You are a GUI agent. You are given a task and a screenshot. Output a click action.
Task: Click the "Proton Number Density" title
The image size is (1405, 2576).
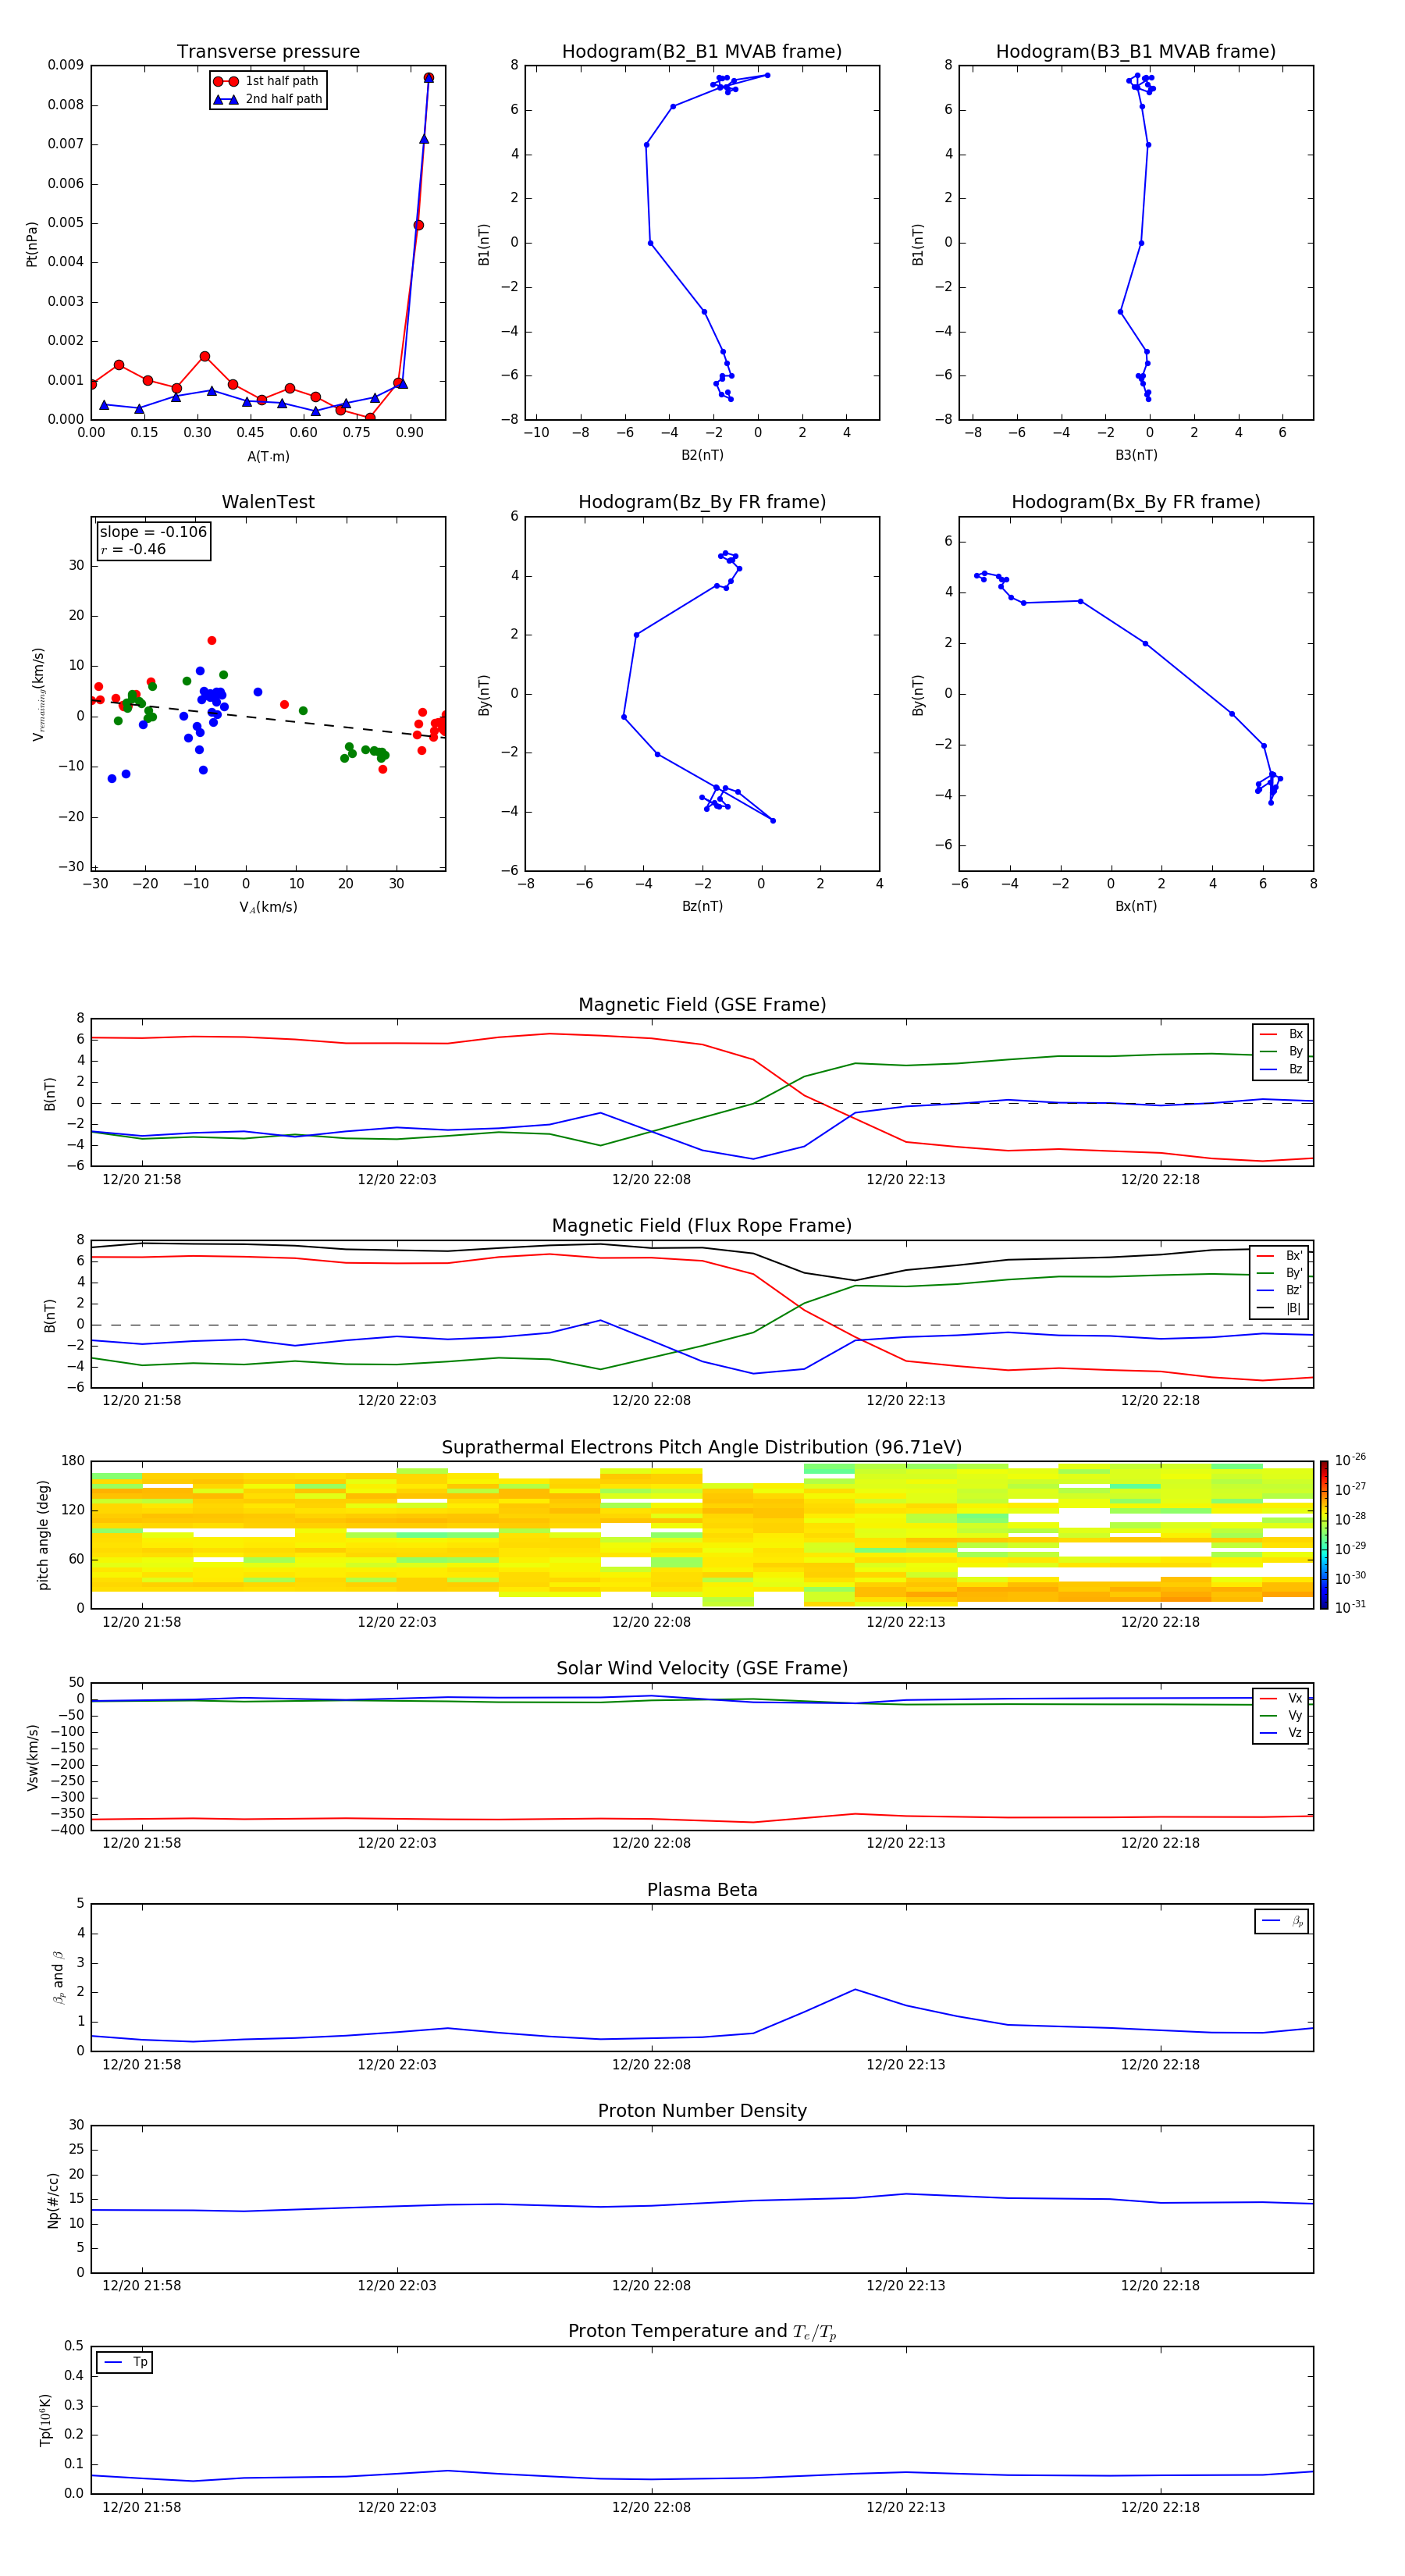point(702,2111)
